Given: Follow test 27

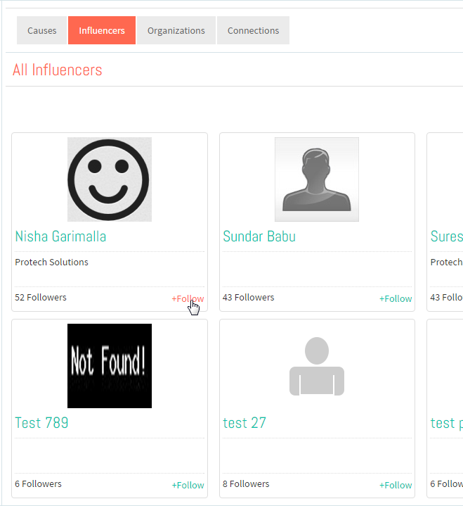Looking at the screenshot, I should pos(396,485).
